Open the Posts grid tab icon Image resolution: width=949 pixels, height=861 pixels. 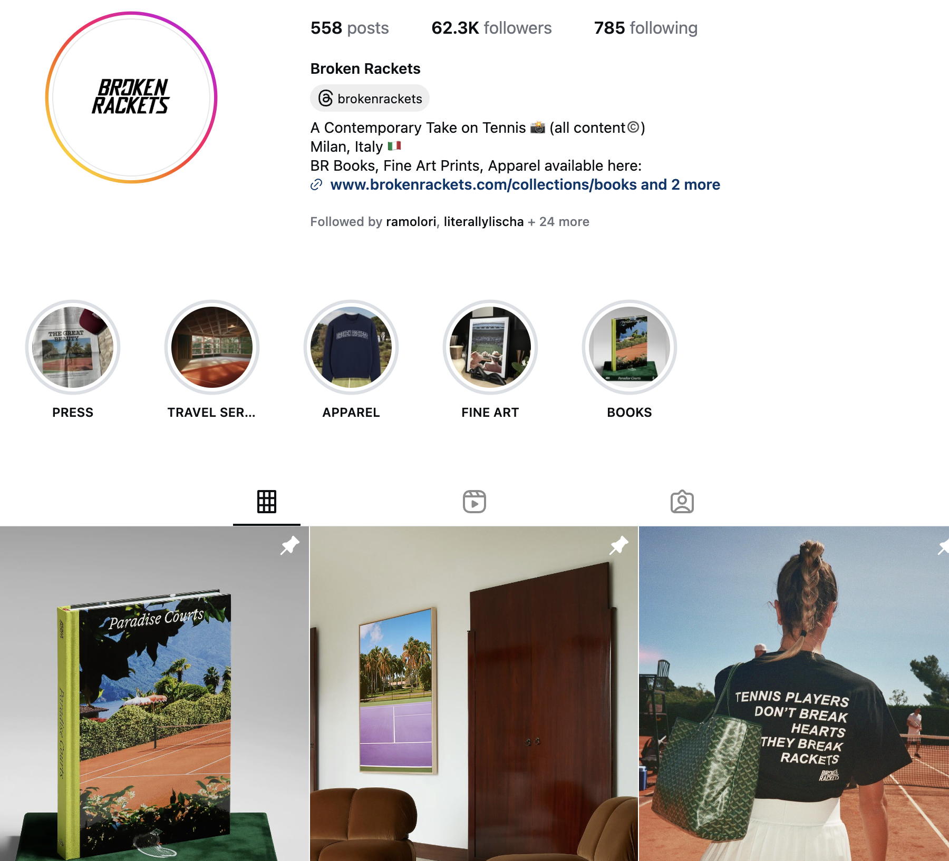tap(267, 502)
